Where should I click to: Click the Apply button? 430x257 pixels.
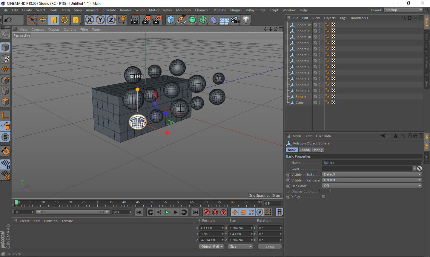pos(269,247)
